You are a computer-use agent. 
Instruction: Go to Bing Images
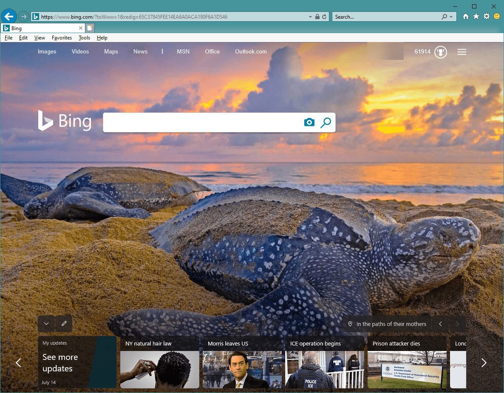47,51
